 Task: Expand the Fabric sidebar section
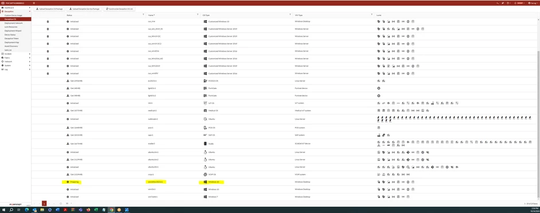coord(15,57)
